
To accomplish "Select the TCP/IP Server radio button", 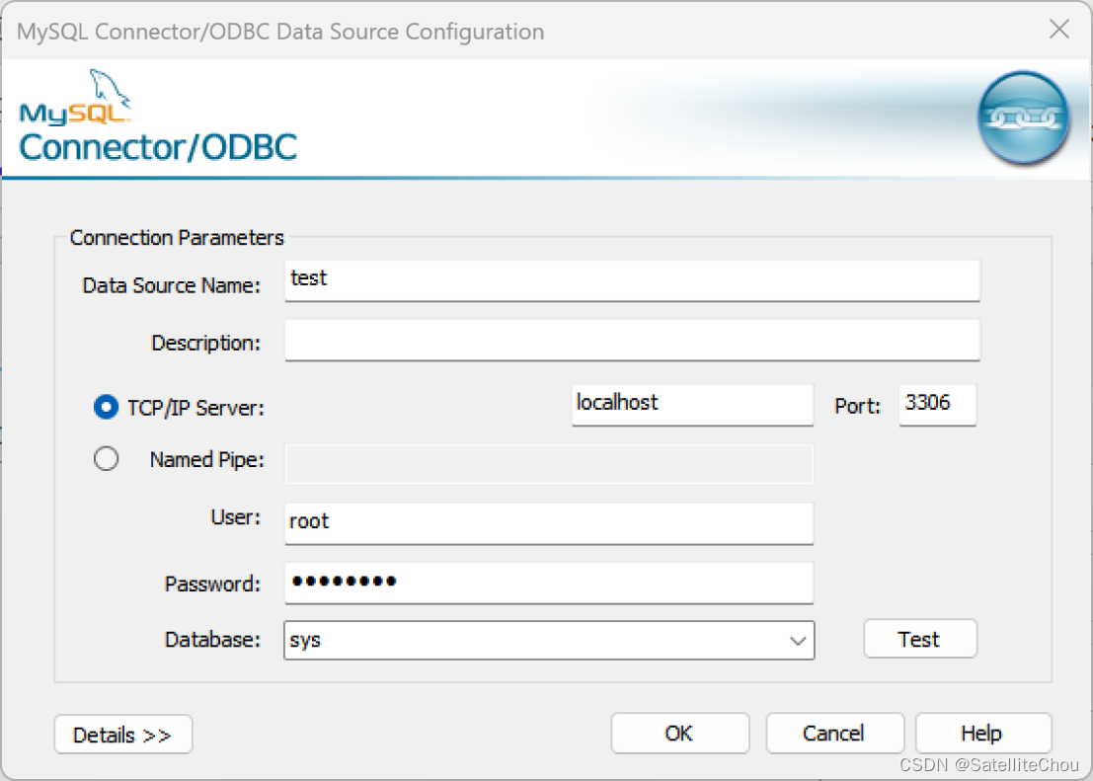I will pyautogui.click(x=106, y=407).
